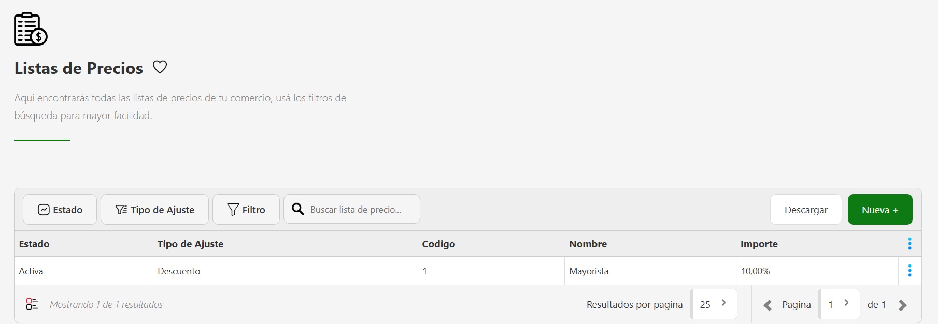Viewport: 938px width, 324px height.
Task: Click the search magnifier icon
Action: [x=298, y=209]
